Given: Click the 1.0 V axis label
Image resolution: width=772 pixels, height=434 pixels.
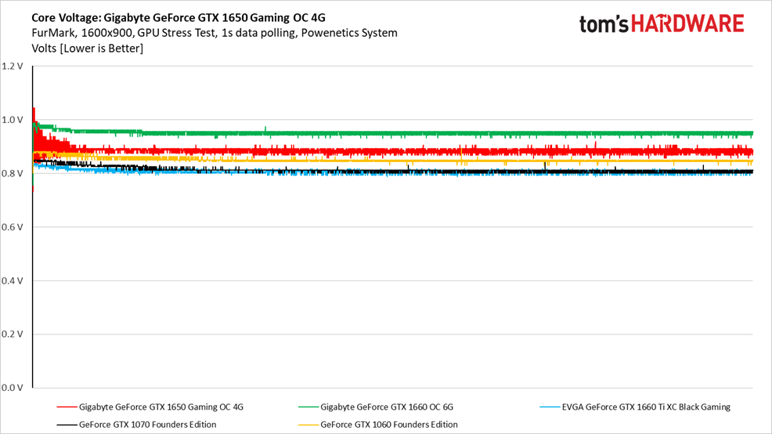Looking at the screenshot, I should coord(13,120).
